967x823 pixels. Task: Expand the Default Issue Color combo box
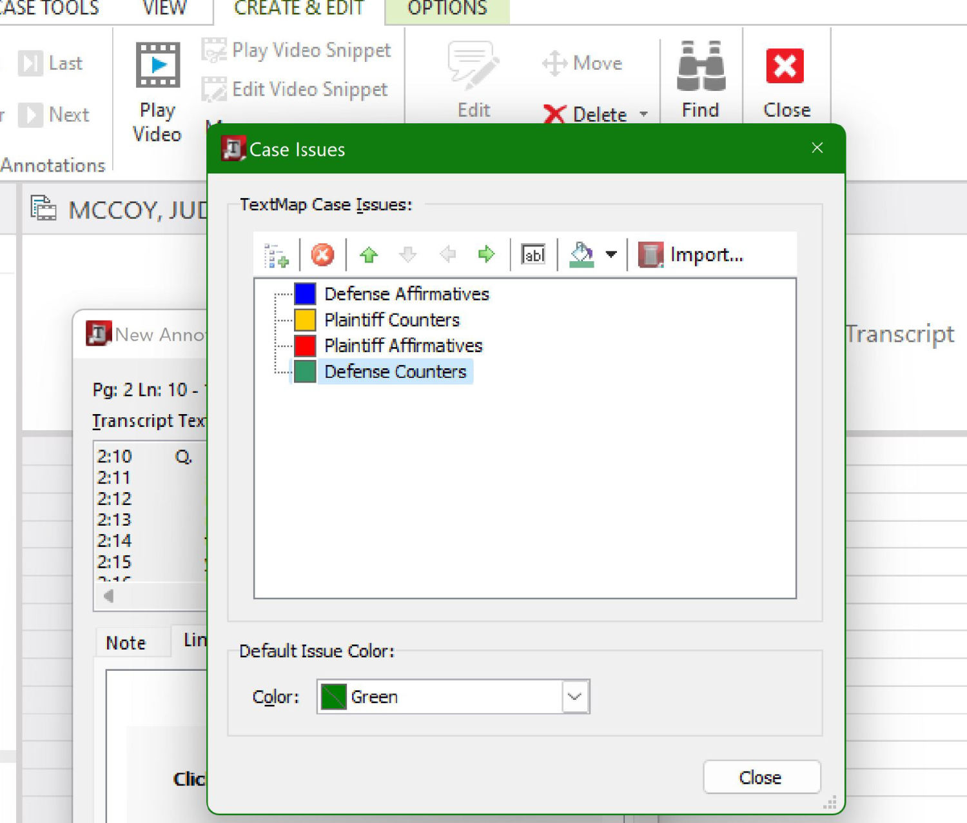pyautogui.click(x=575, y=697)
